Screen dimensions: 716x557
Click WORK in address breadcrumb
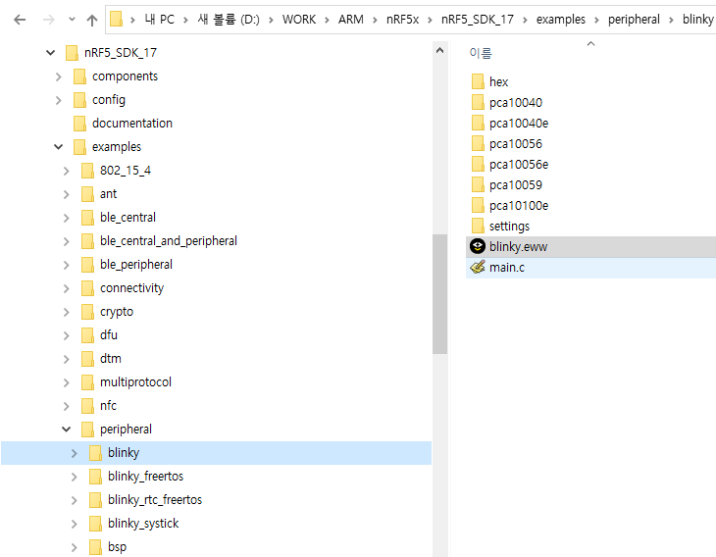298,20
